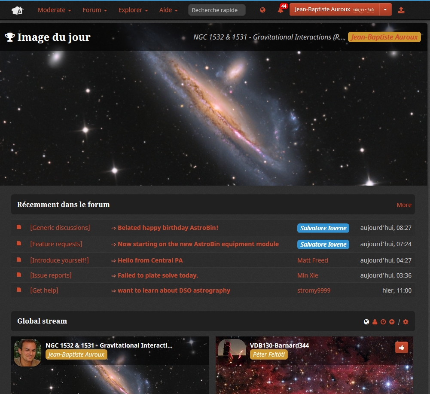430x394 pixels.
Task: Open the Feature requests category
Action: point(56,244)
